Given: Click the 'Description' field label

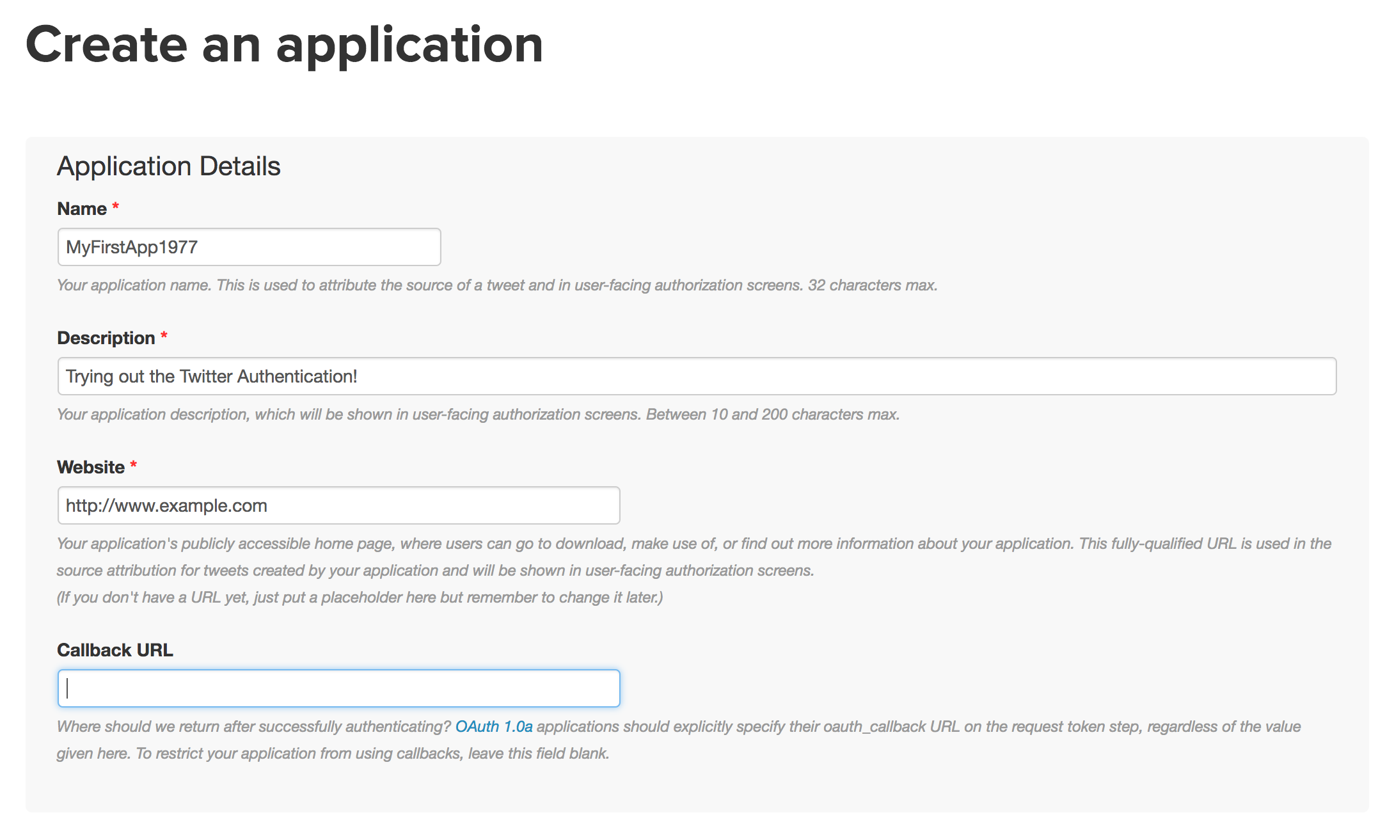Looking at the screenshot, I should (106, 338).
